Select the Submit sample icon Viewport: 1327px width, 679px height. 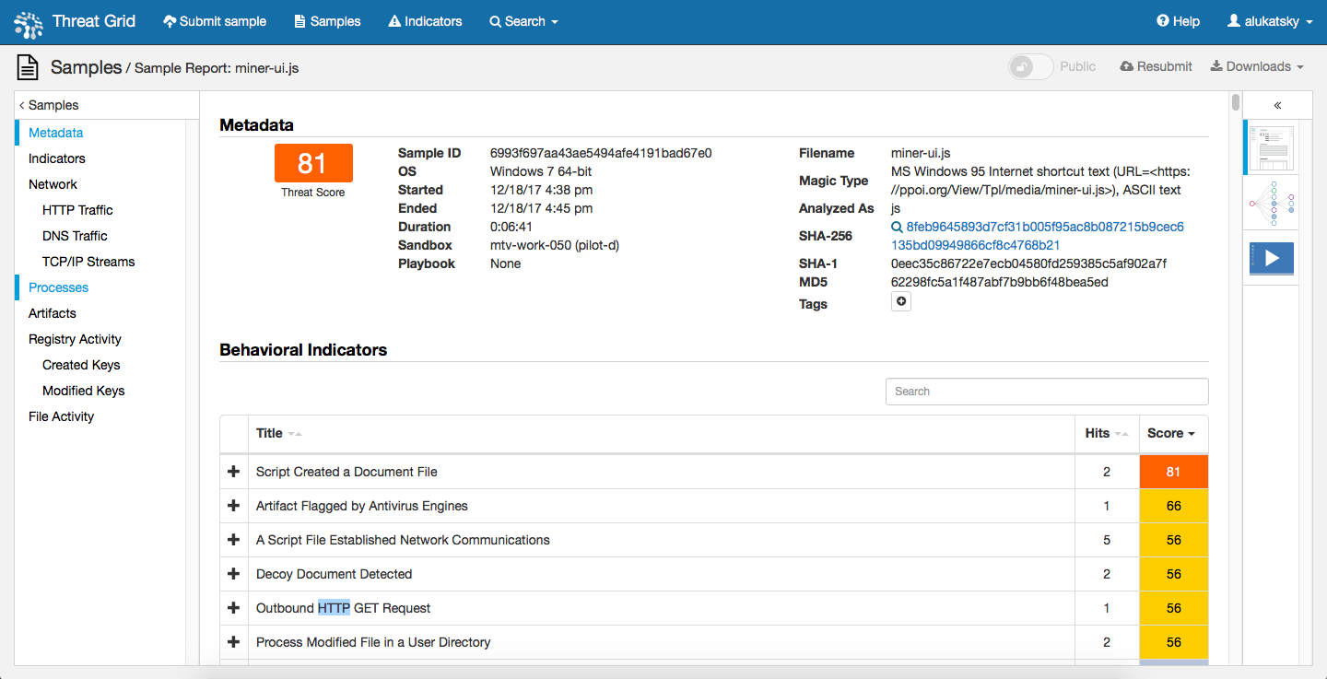(170, 20)
